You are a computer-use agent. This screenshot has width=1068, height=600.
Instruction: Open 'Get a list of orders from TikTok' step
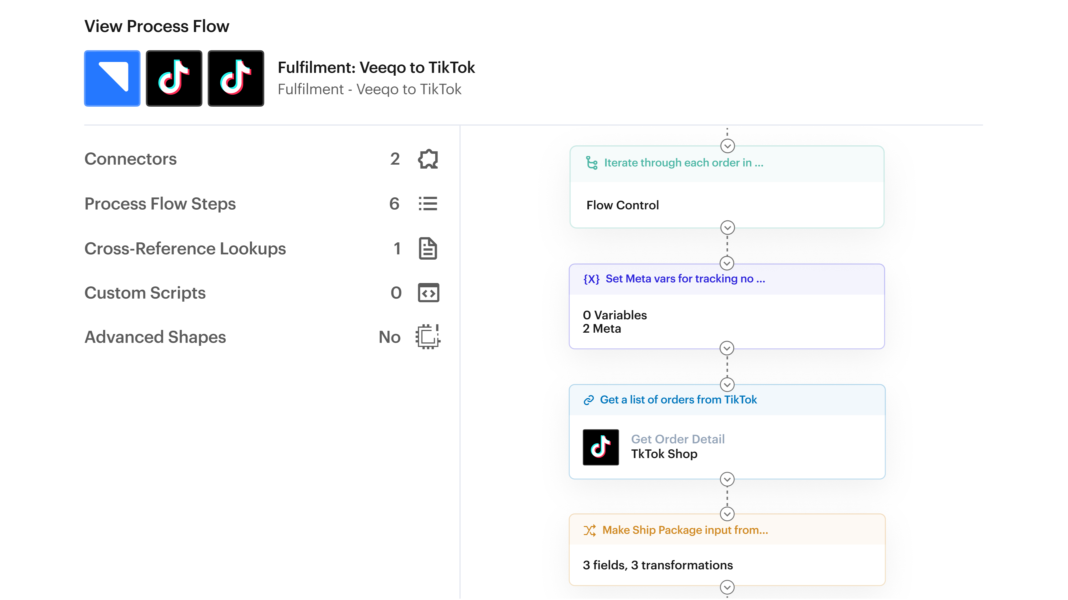[678, 400]
